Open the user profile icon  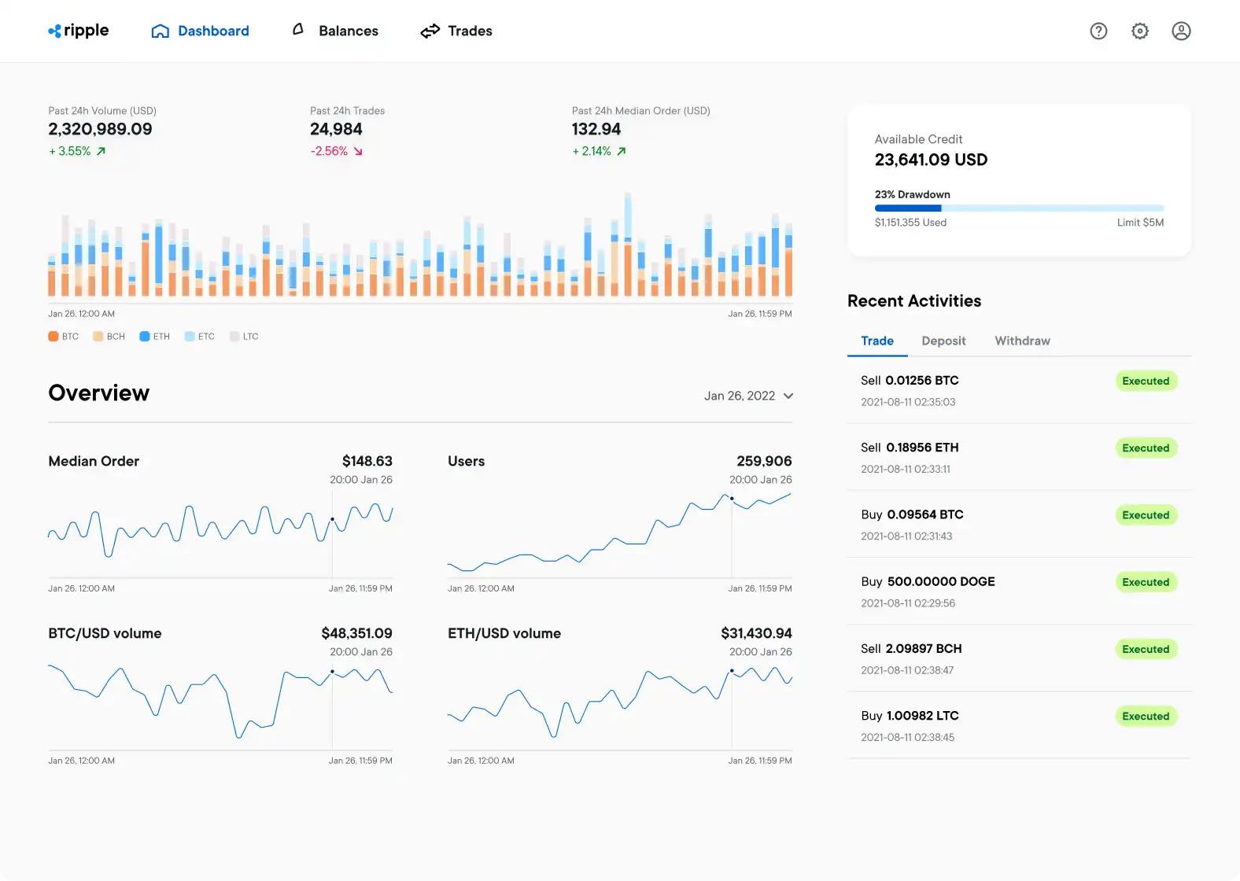point(1180,31)
